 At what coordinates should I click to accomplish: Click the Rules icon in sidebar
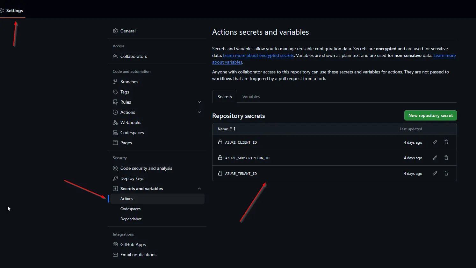point(115,102)
